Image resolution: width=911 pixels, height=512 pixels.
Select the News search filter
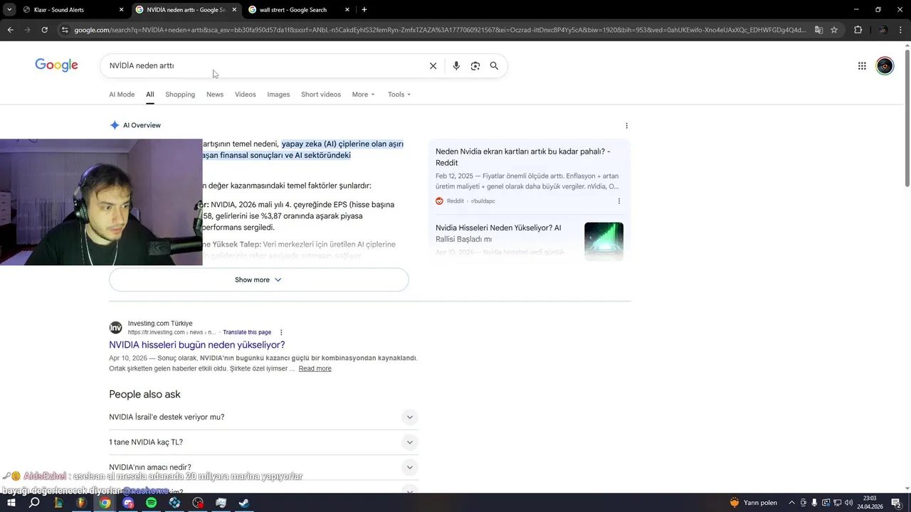click(x=215, y=95)
